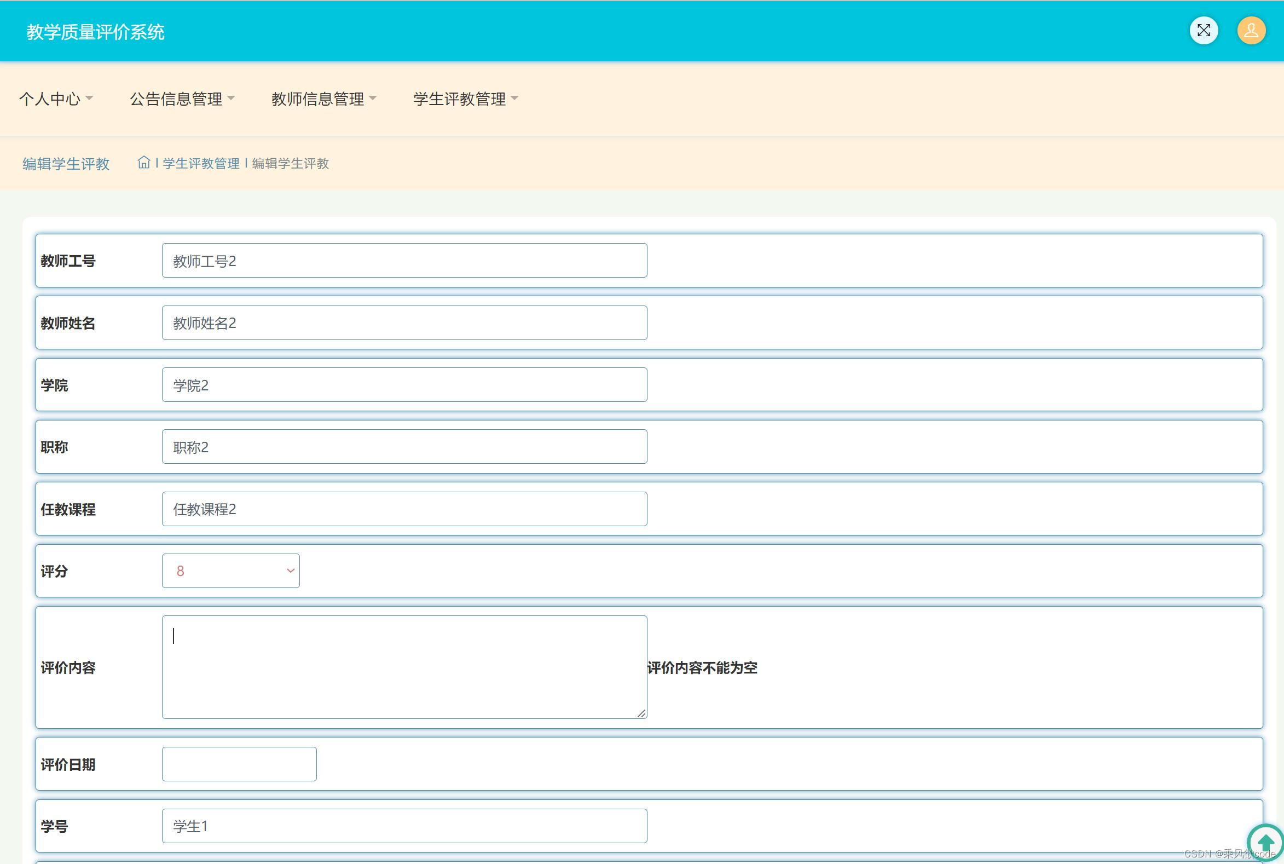
Task: Click into the 教师姓名 field
Action: [x=404, y=323]
